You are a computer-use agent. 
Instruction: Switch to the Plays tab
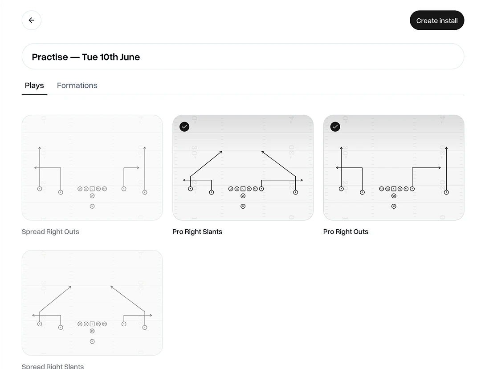(x=34, y=85)
